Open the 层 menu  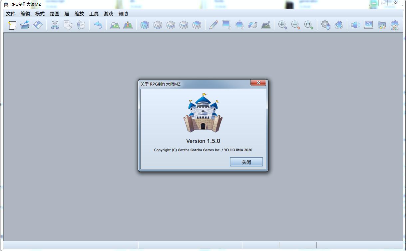point(67,14)
